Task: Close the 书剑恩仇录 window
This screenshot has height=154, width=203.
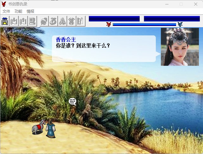Action: click(196, 4)
